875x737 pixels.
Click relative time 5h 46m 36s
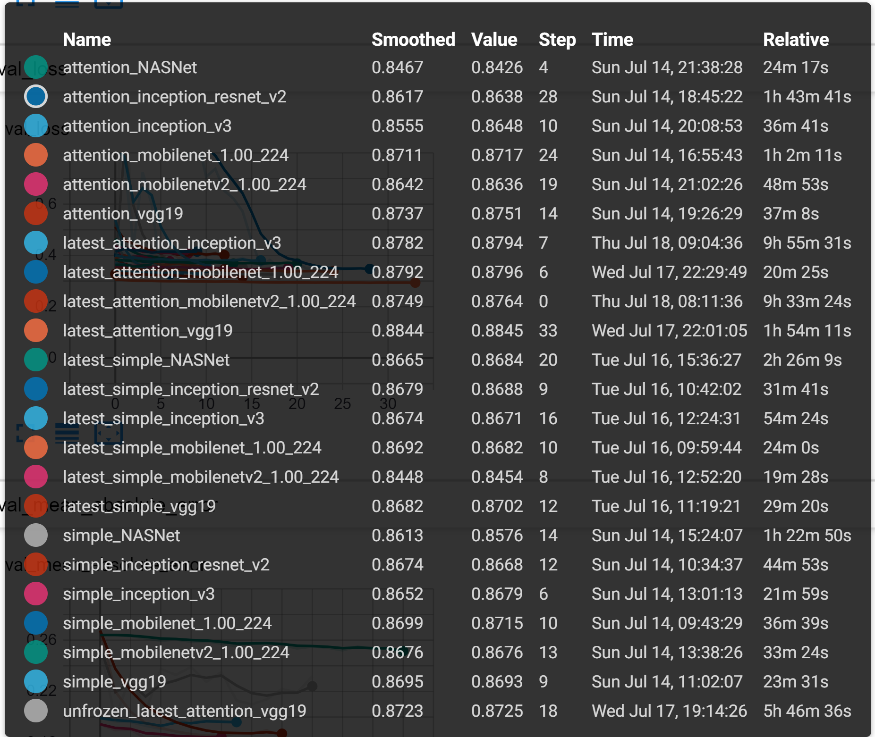807,711
